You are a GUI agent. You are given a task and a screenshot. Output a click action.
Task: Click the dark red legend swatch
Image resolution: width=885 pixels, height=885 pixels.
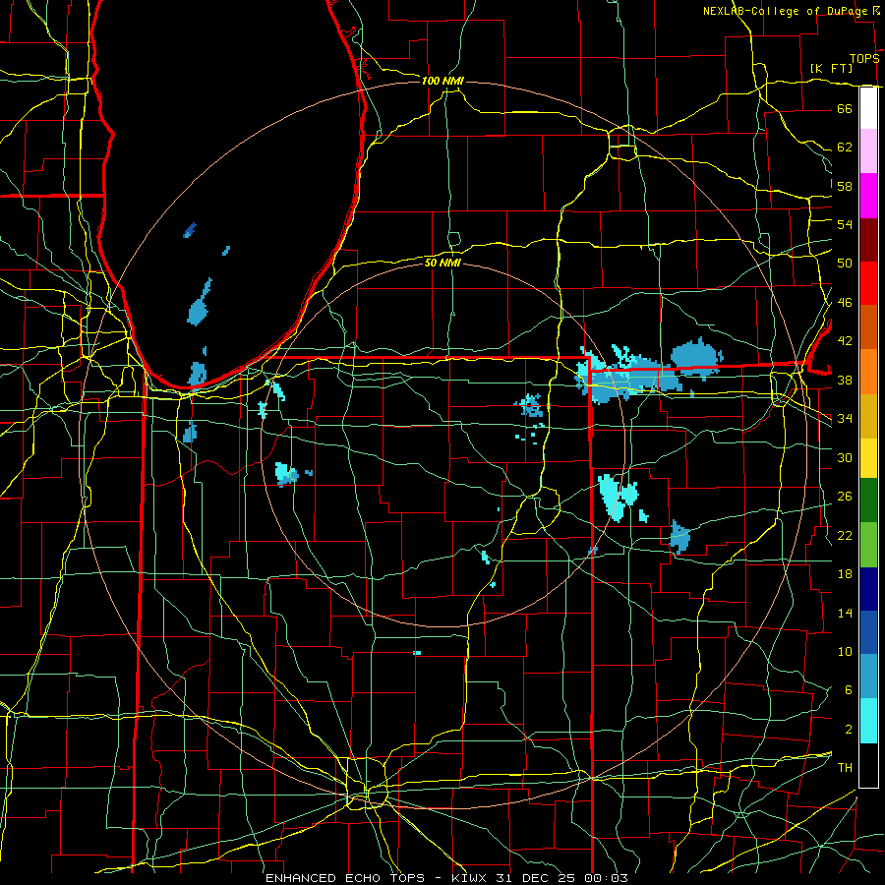pos(868,240)
